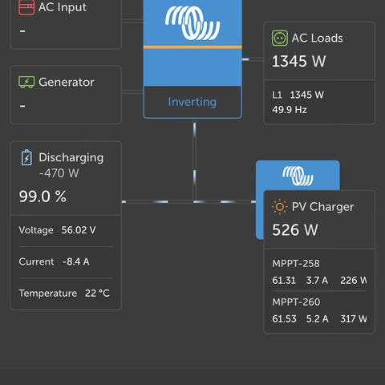Click the orange stripe on the inverter
The height and width of the screenshot is (385, 385).
click(x=192, y=47)
